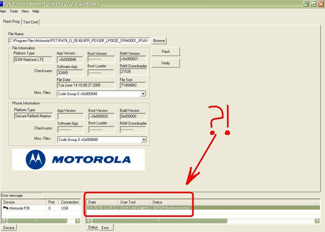Click device list scrollbar left arrow
The image size is (325, 232).
tap(4, 220)
